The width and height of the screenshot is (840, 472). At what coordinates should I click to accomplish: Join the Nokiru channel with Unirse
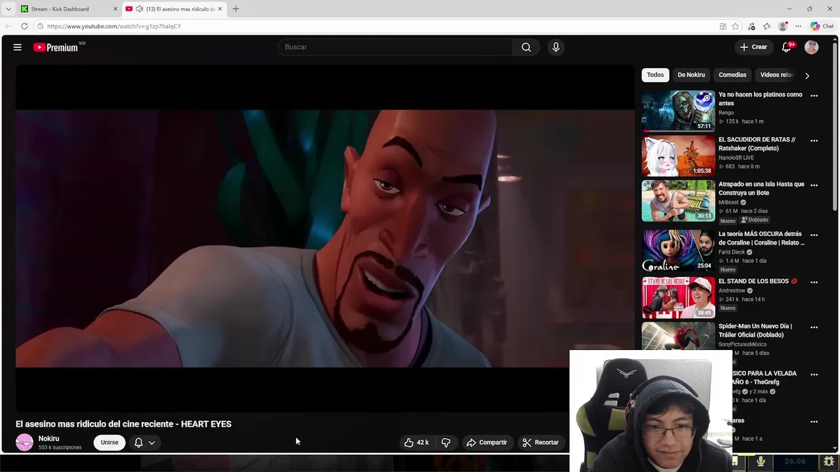pyautogui.click(x=110, y=442)
